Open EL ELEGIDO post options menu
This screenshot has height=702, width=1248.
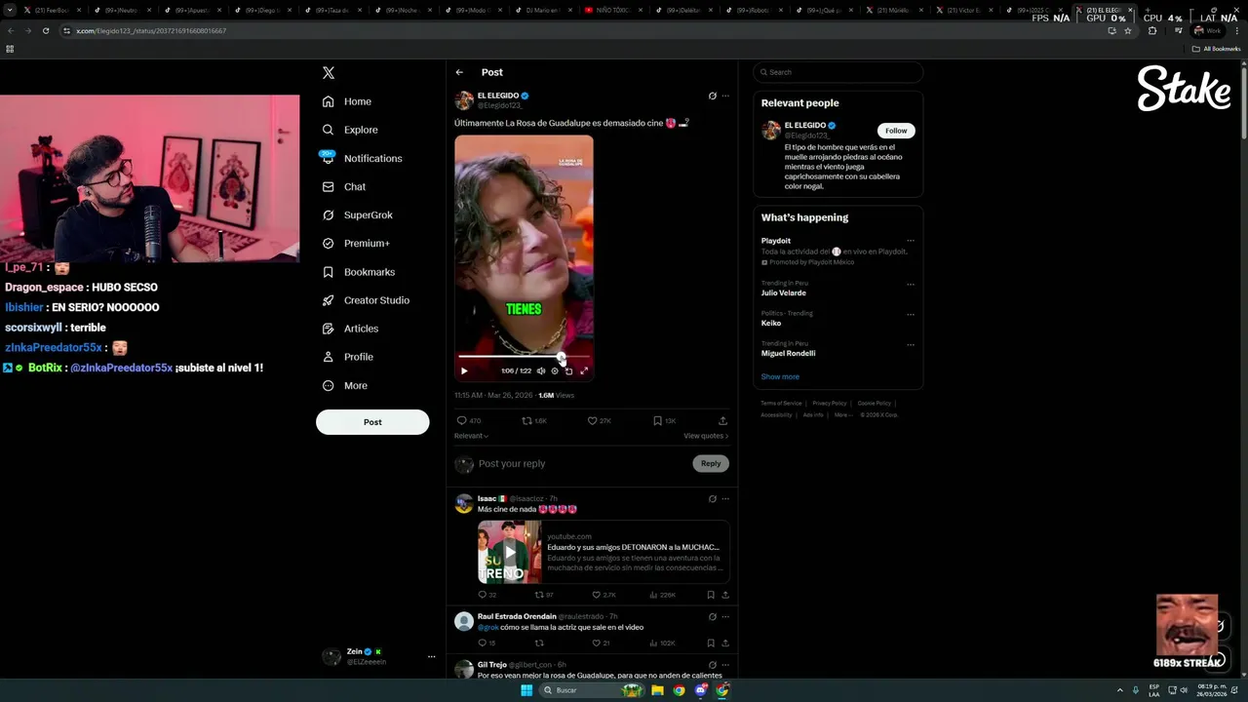pos(725,96)
